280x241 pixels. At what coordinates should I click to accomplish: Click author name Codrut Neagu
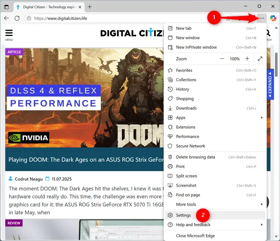(x=29, y=179)
